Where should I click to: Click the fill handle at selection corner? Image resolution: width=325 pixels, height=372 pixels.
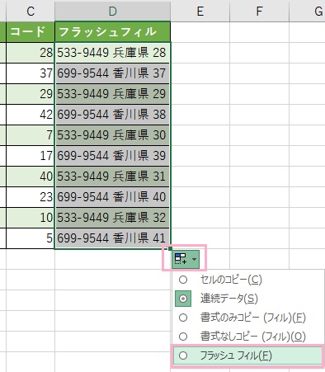(170, 249)
